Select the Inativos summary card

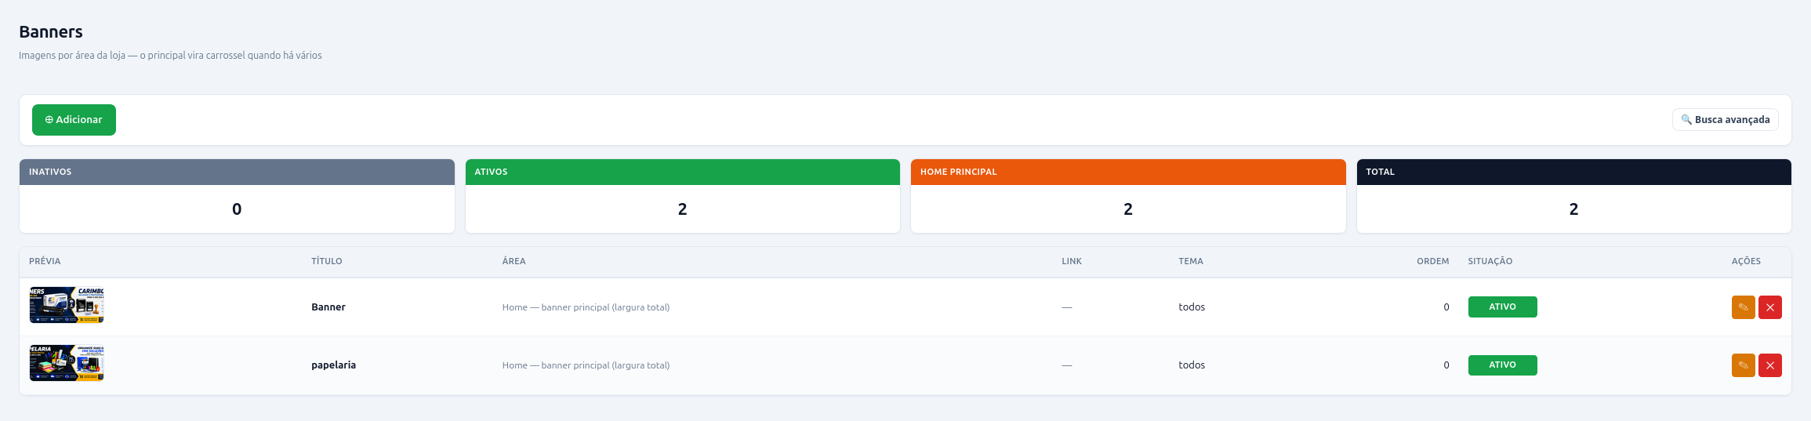tap(237, 196)
